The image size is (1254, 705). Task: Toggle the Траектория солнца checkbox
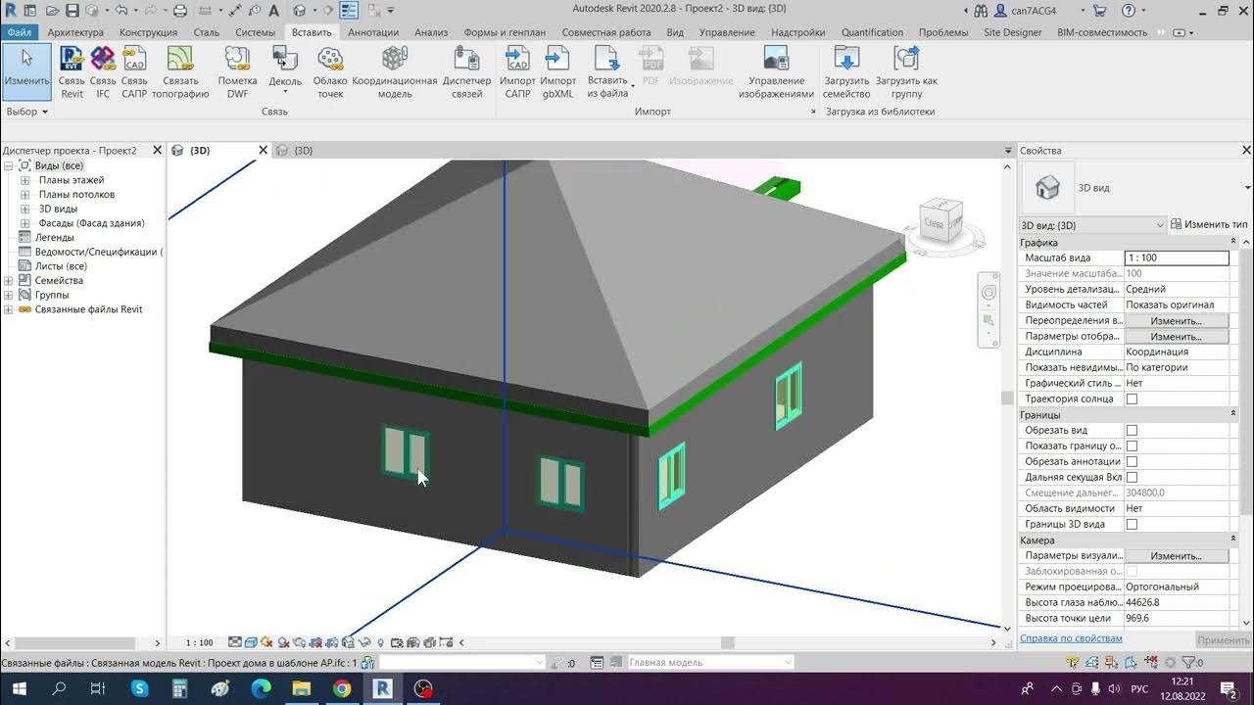(1132, 399)
